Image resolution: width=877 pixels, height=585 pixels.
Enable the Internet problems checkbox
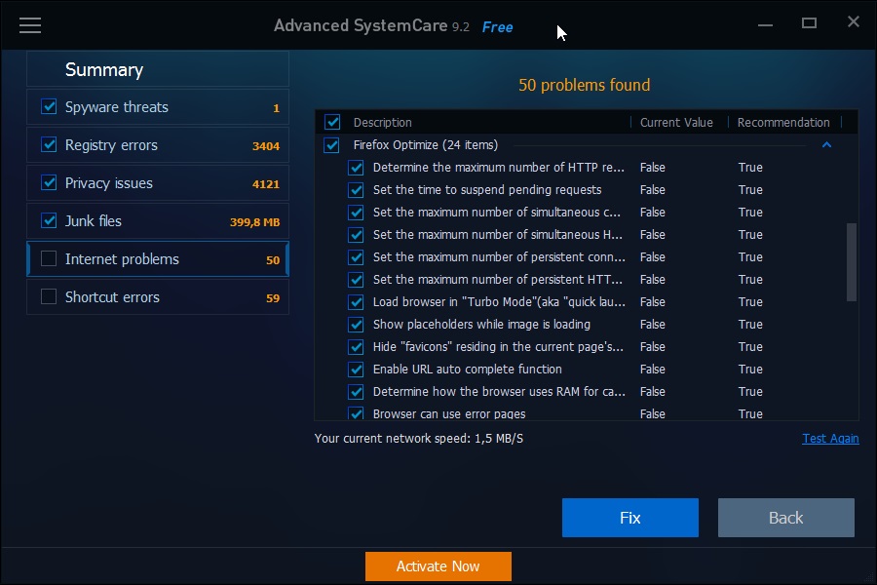pos(48,258)
